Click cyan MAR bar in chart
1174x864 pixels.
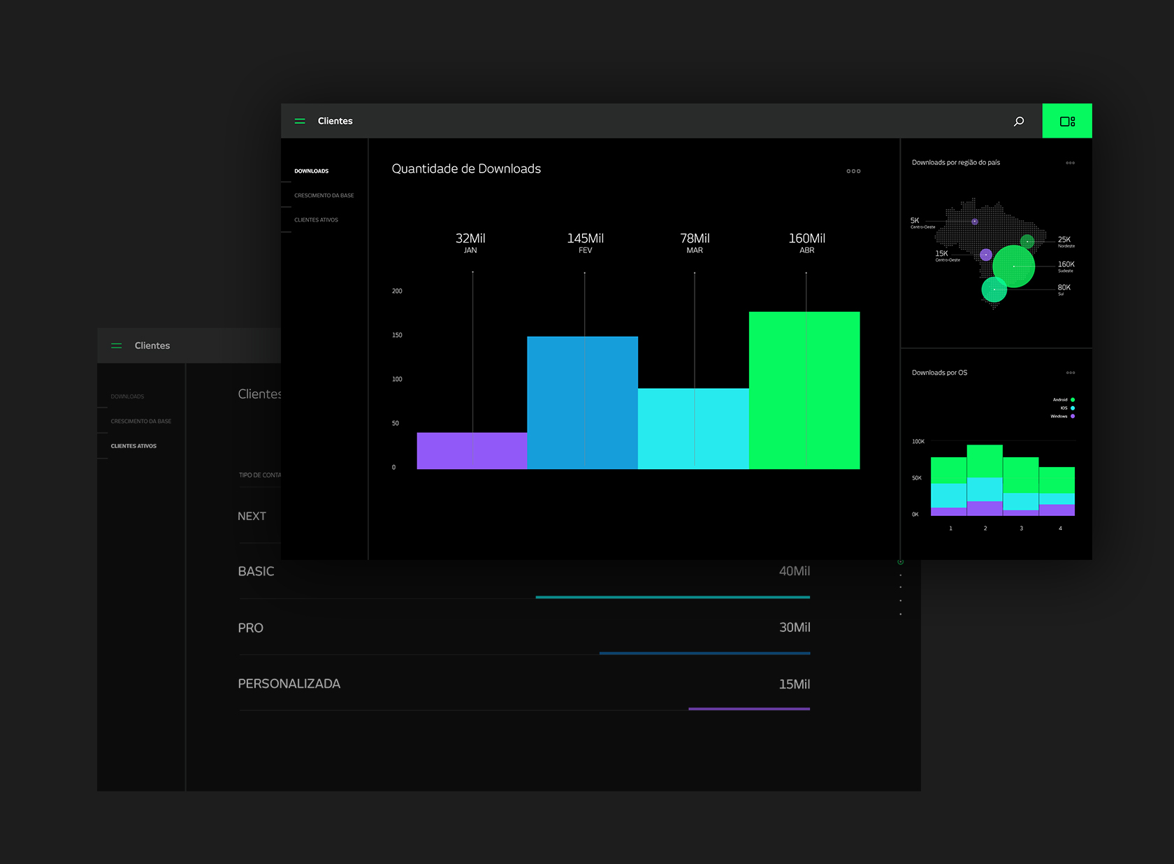pyautogui.click(x=693, y=429)
